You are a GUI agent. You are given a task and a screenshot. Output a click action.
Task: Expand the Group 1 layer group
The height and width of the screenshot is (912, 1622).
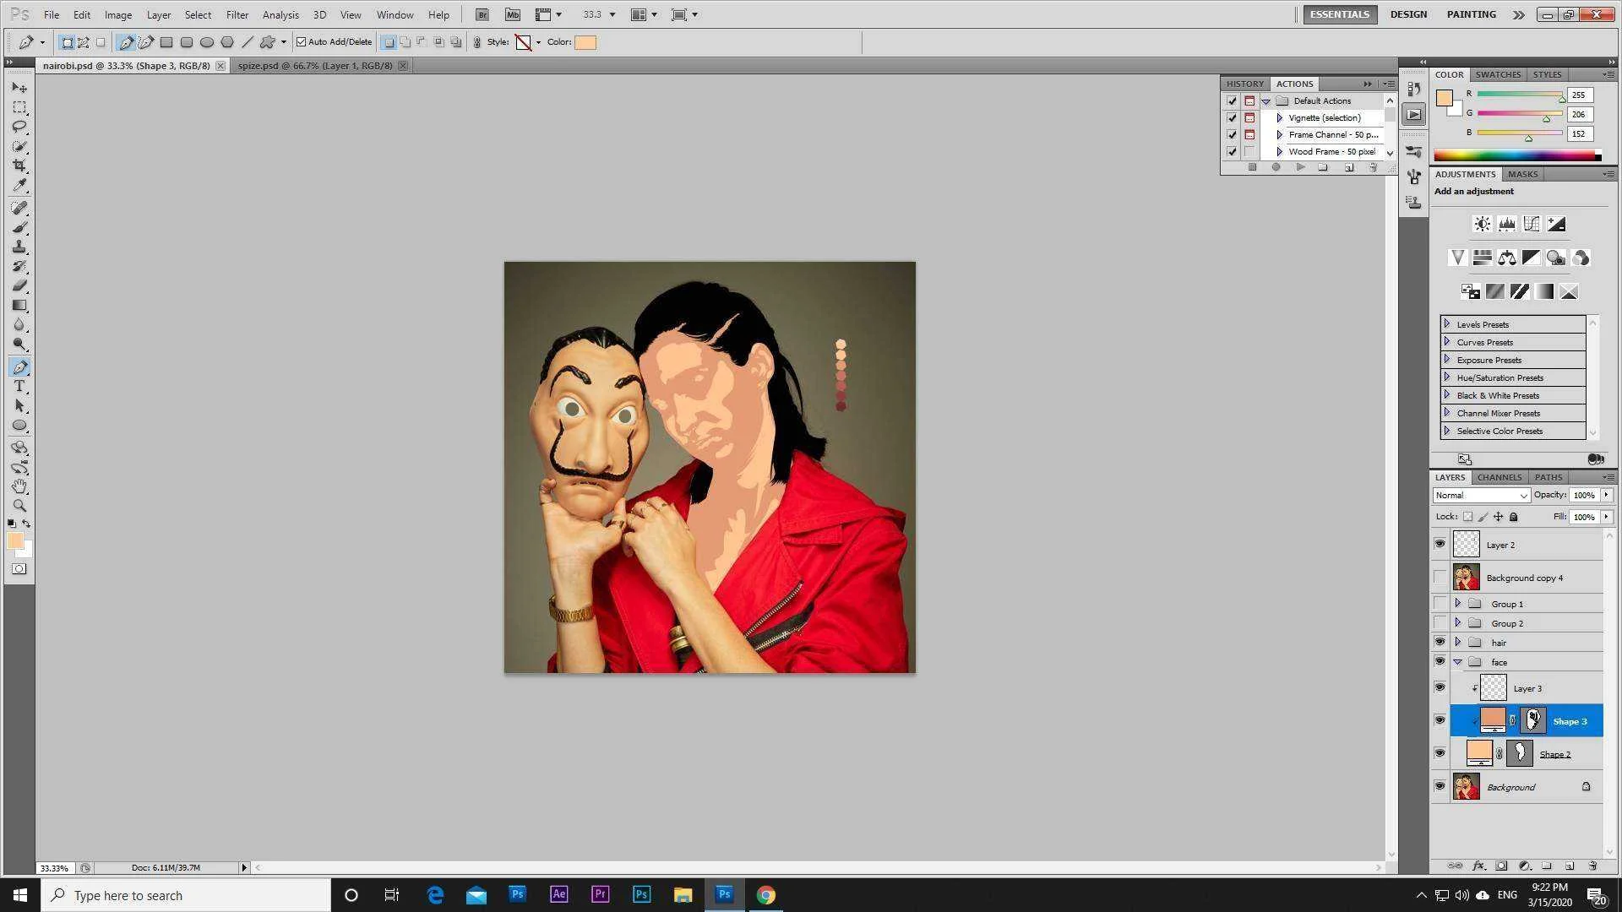1457,604
